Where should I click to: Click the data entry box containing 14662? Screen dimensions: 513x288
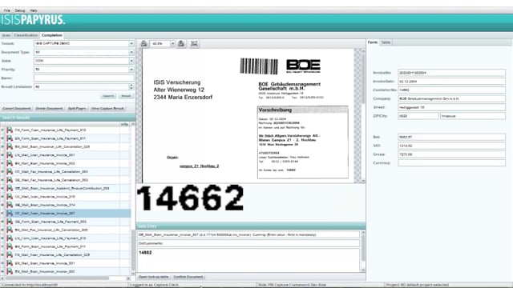point(248,260)
